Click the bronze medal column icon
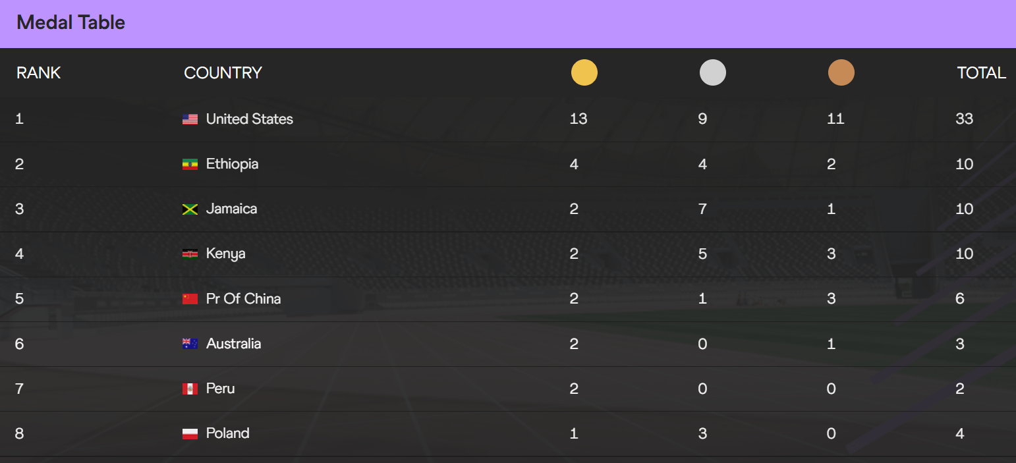 (841, 72)
